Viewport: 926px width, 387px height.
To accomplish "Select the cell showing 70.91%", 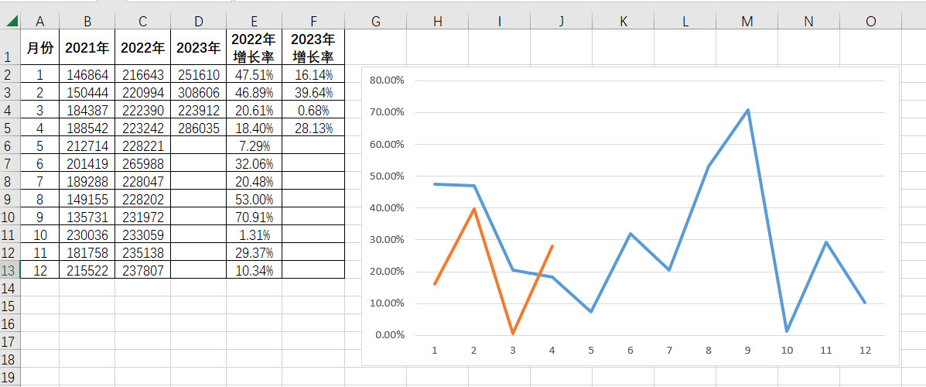I will coord(254,217).
